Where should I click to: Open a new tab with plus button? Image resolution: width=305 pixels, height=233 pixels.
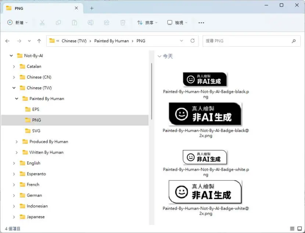tap(92, 8)
